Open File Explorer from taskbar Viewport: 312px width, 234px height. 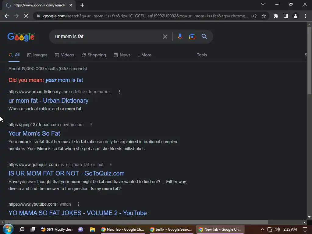(93, 229)
